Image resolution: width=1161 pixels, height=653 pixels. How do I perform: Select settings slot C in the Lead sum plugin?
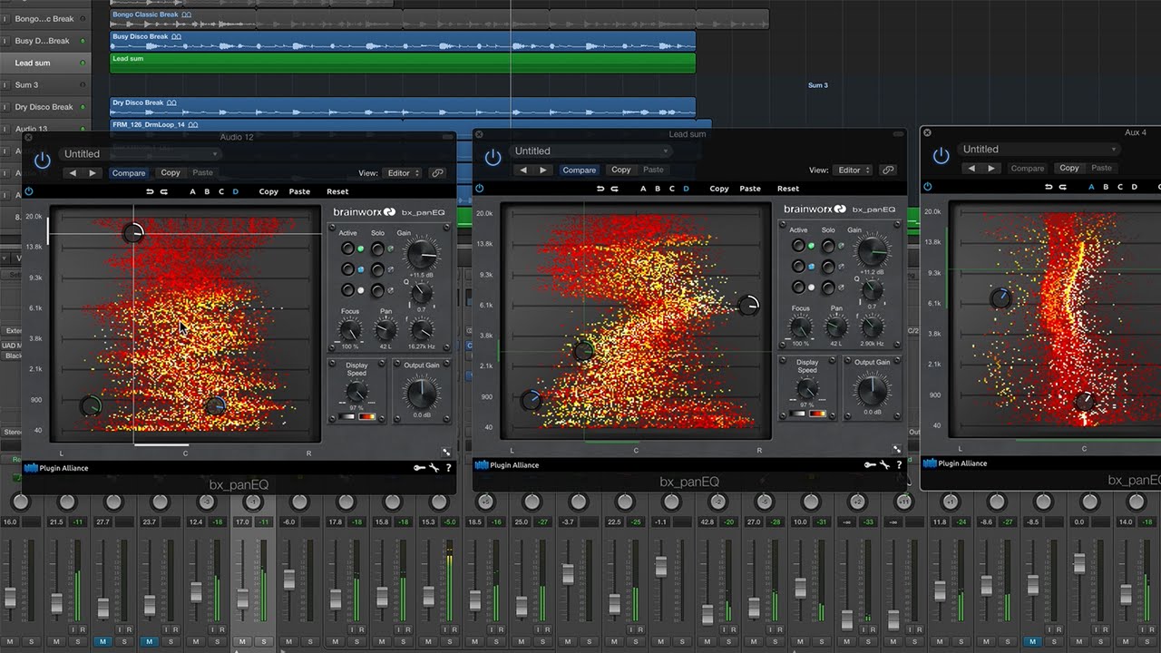click(x=672, y=189)
